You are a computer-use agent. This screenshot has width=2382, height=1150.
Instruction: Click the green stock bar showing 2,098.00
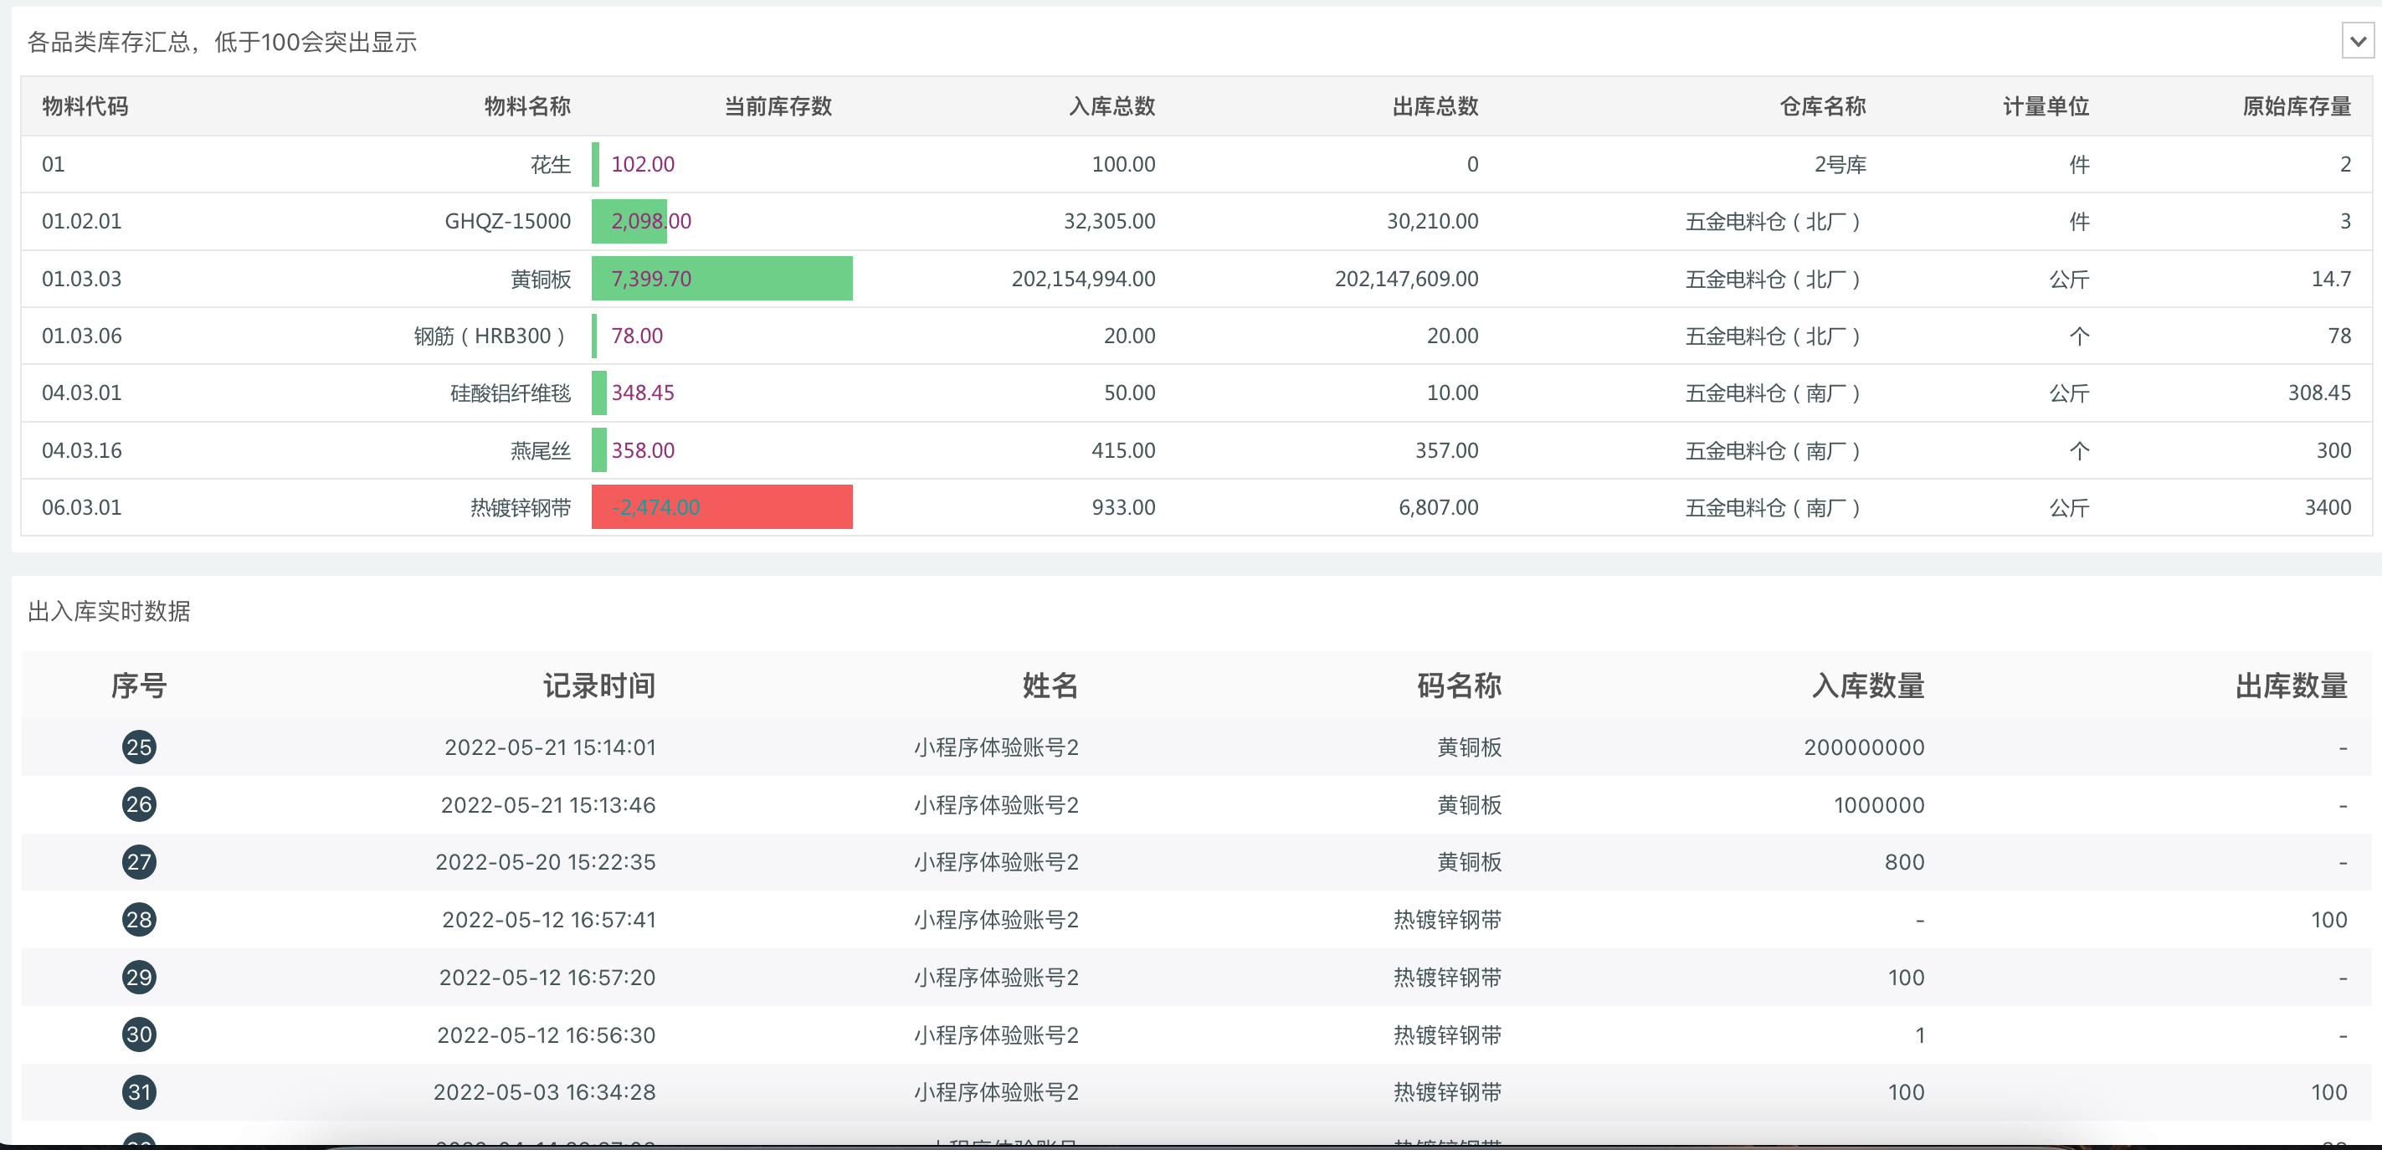click(629, 221)
